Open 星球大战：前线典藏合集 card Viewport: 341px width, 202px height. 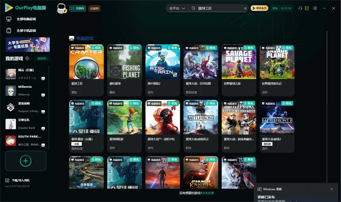pos(239,126)
